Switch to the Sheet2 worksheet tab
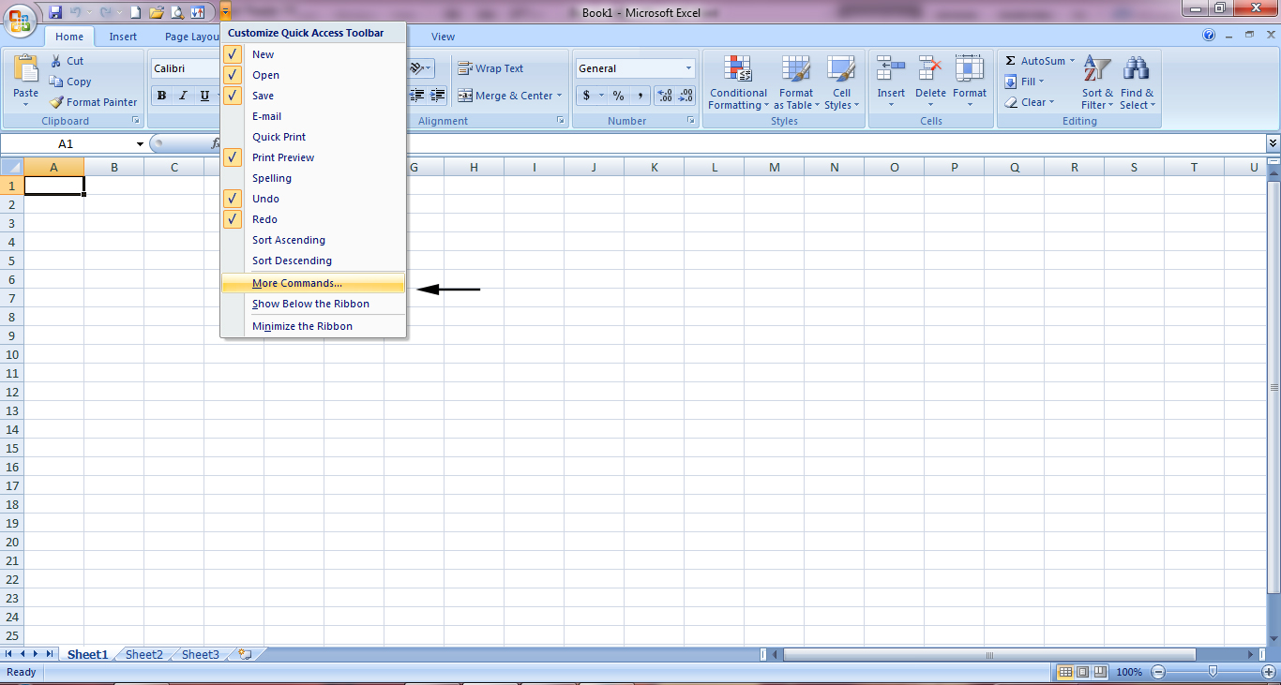The image size is (1281, 685). tap(143, 654)
